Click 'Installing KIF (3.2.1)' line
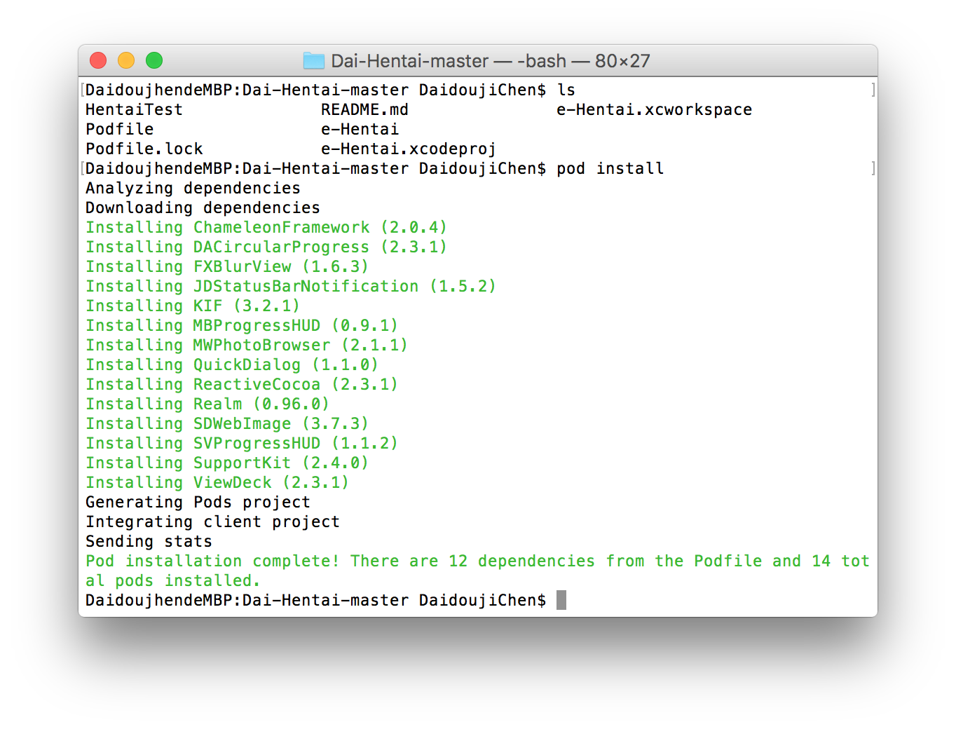Screen dimensions: 956x729 coord(193,306)
